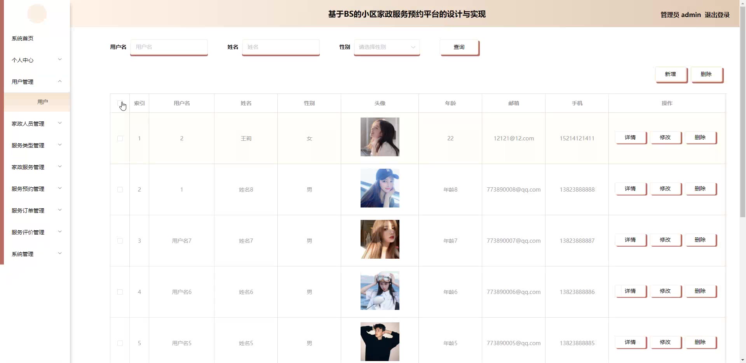
Task: Click the scrollbar down arrow
Action: [743, 360]
